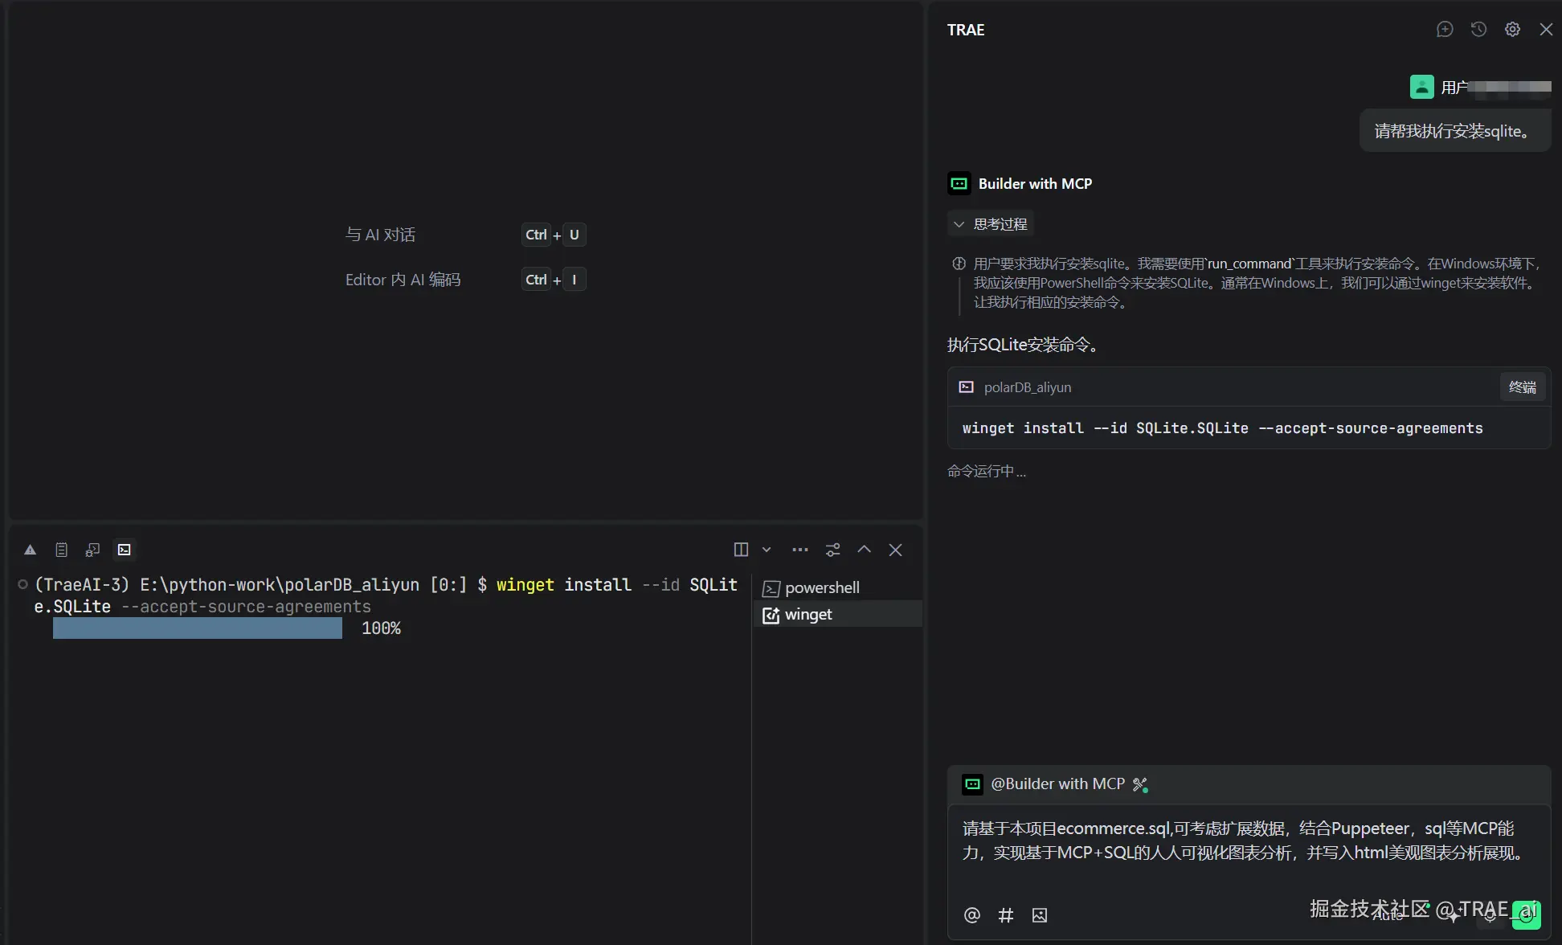Select the winget terminal tab
Image resolution: width=1562 pixels, height=945 pixels.
point(808,615)
